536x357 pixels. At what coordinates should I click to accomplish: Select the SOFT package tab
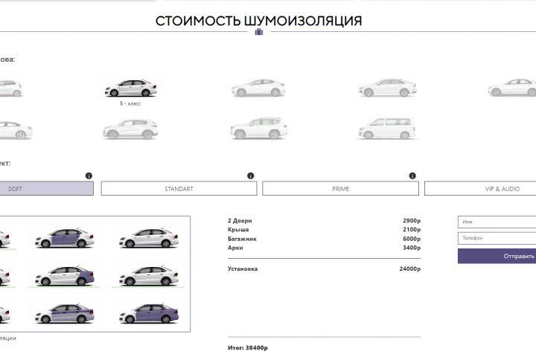pos(46,189)
